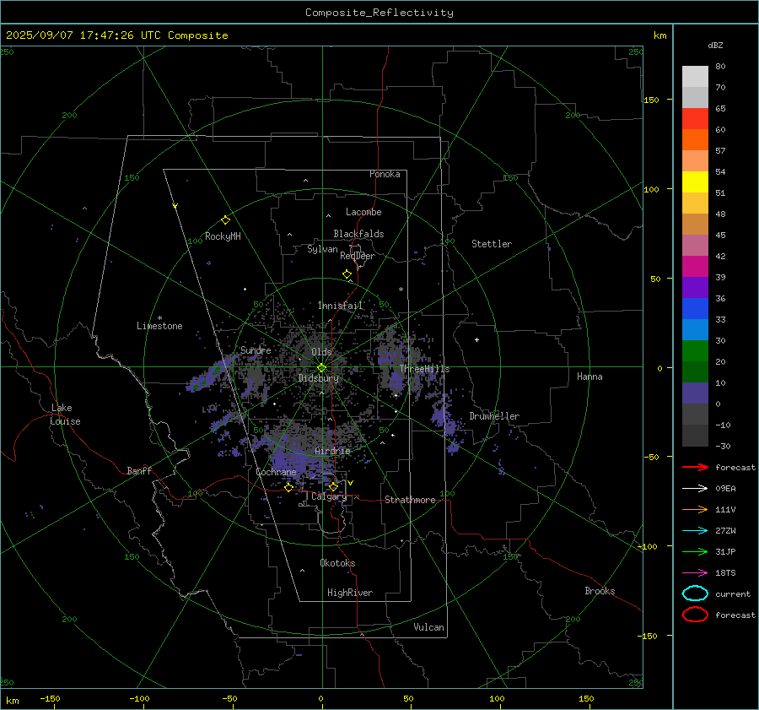The height and width of the screenshot is (710, 759).
Task: Click the Okotoks label
Action: pyautogui.click(x=337, y=563)
